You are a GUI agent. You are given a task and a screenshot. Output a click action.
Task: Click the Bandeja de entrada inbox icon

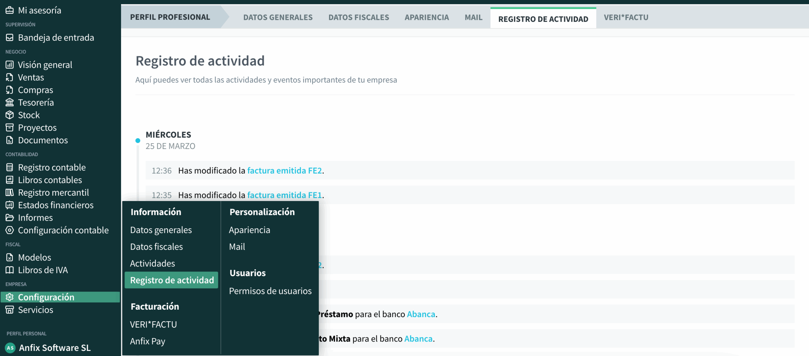[x=9, y=38]
